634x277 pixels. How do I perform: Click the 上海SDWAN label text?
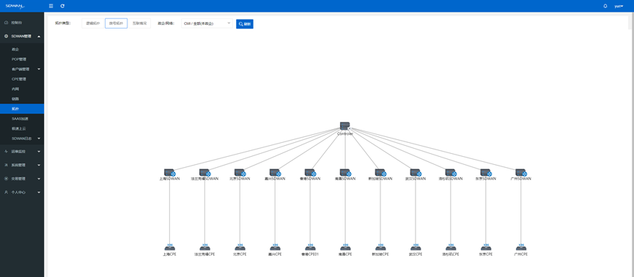tap(170, 179)
